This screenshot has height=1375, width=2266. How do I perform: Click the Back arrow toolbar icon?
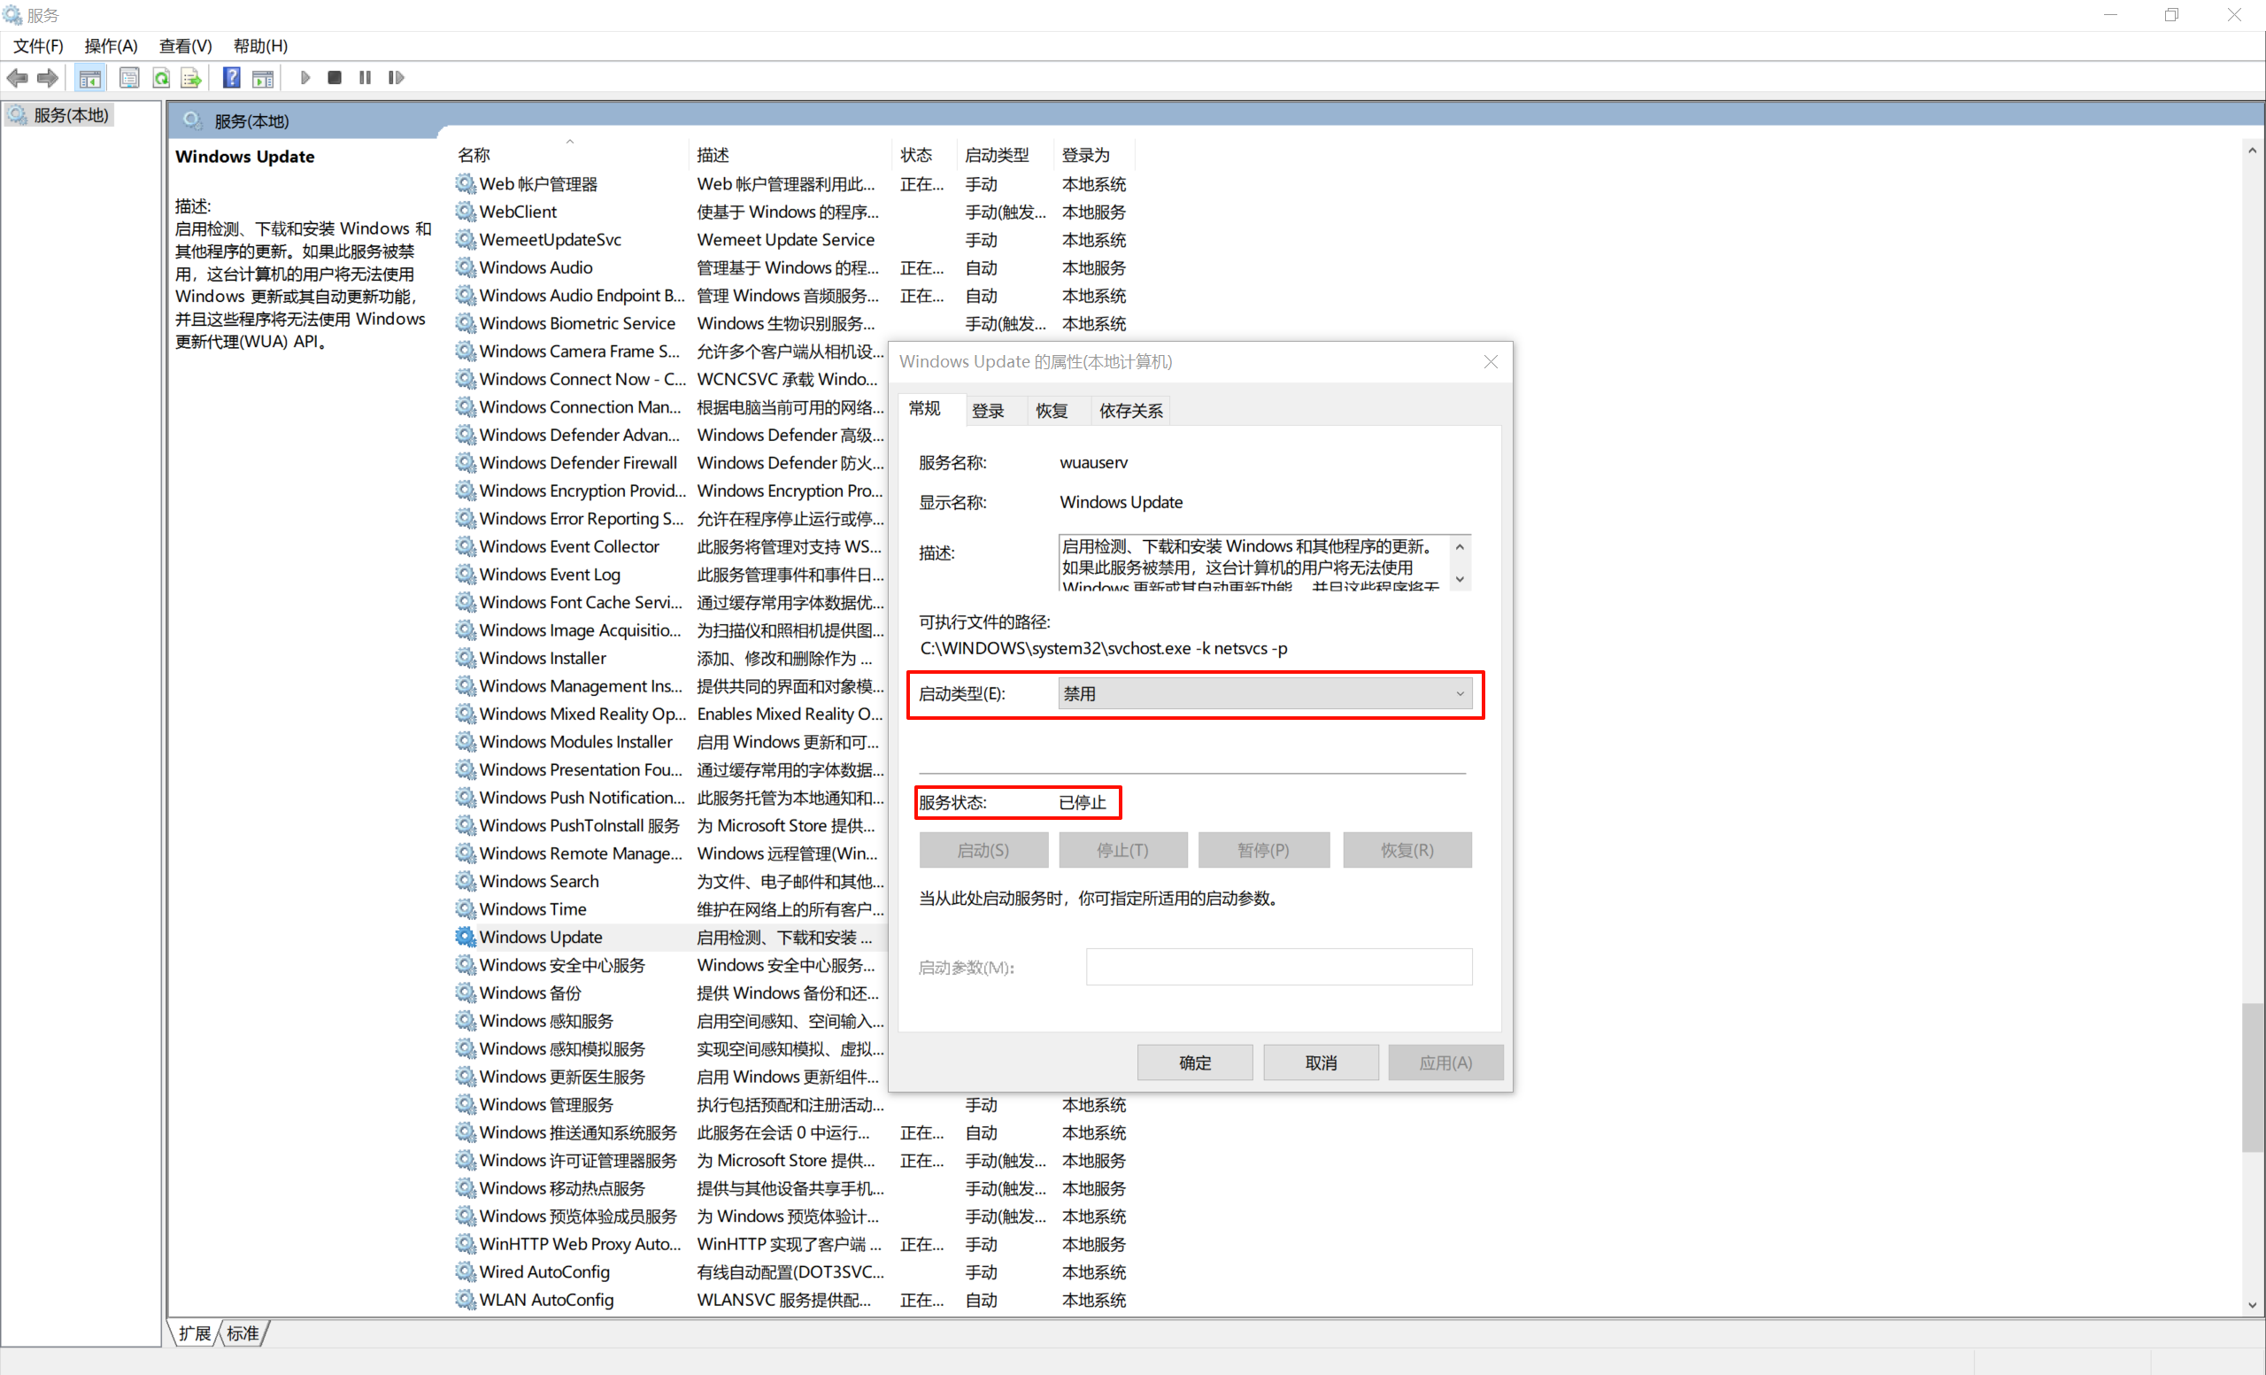[x=18, y=78]
